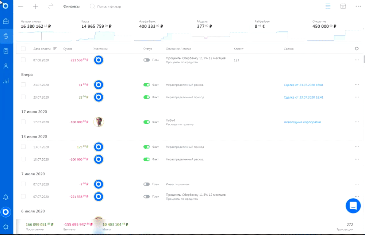Open the top-right three-dots menu

[358, 6]
